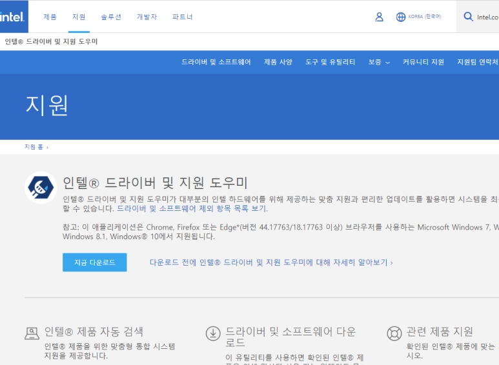Screen dimensions: 499x365
Task: Open the 솔루션 top menu
Action: coord(111,17)
